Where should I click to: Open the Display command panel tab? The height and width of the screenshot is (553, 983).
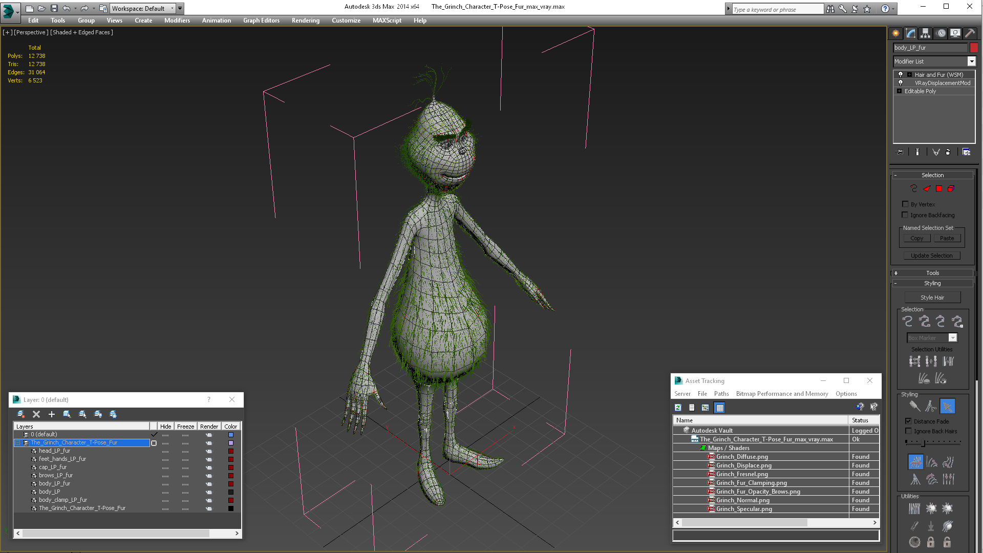point(955,33)
